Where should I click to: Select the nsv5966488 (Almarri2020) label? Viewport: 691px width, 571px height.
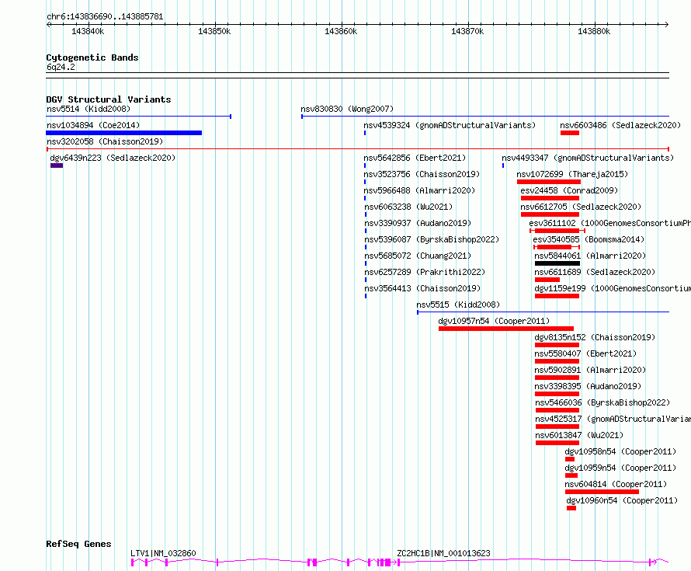coord(419,190)
